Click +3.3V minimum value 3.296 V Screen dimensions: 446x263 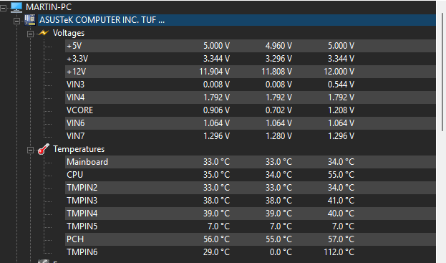pyautogui.click(x=278, y=59)
